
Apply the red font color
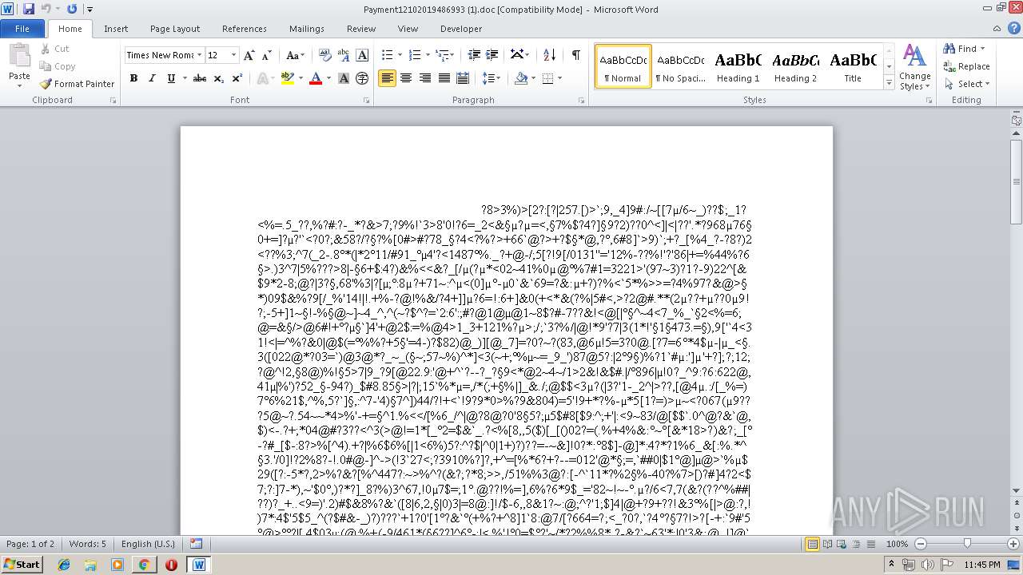click(x=315, y=78)
